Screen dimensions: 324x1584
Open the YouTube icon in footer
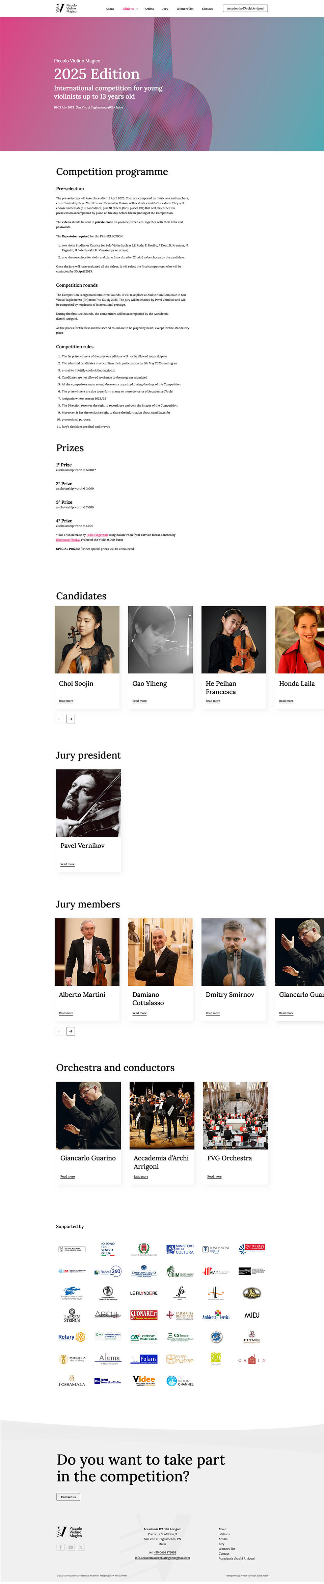(x=71, y=1547)
